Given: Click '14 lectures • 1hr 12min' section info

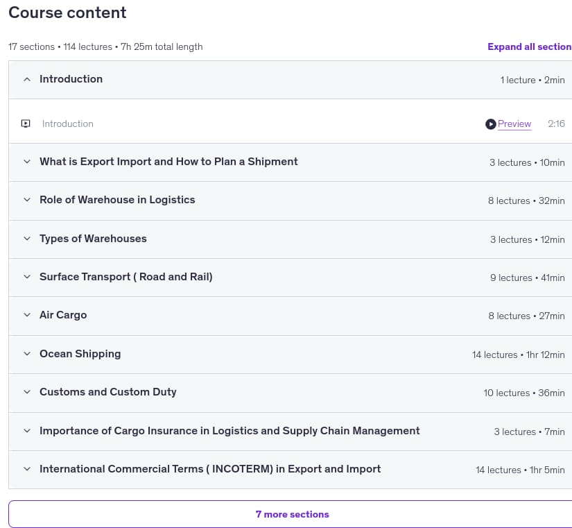Looking at the screenshot, I should [519, 355].
